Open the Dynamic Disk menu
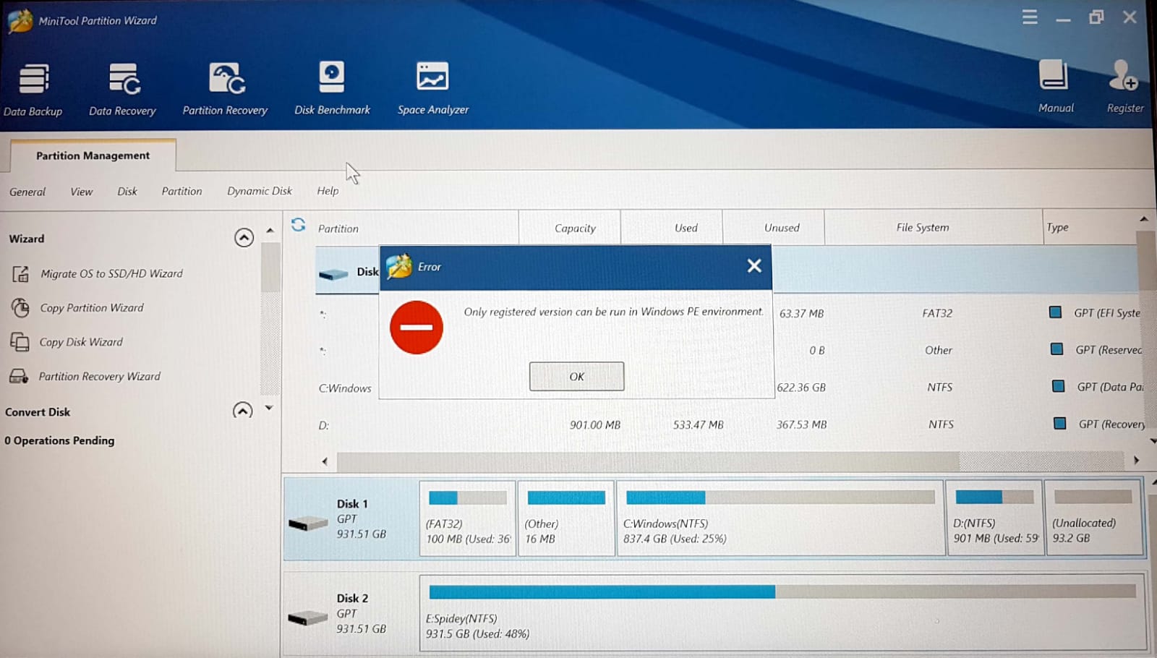 (260, 192)
